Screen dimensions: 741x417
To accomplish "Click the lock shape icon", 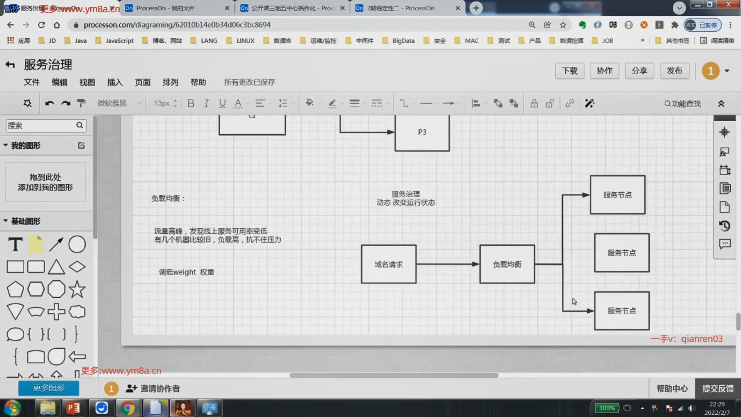I will 534,103.
